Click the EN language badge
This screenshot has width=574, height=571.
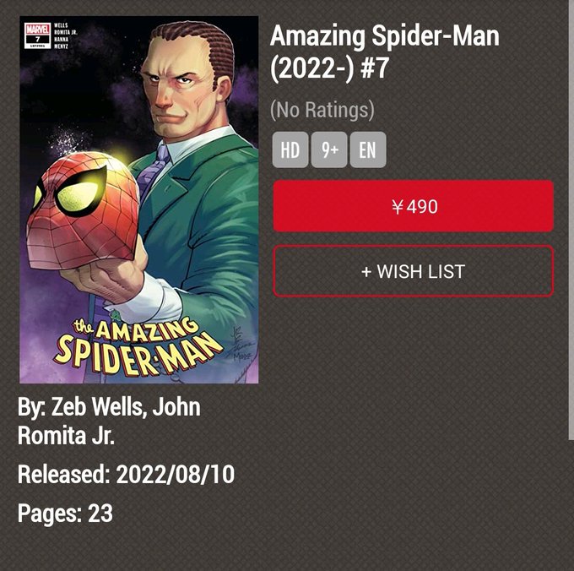click(368, 150)
